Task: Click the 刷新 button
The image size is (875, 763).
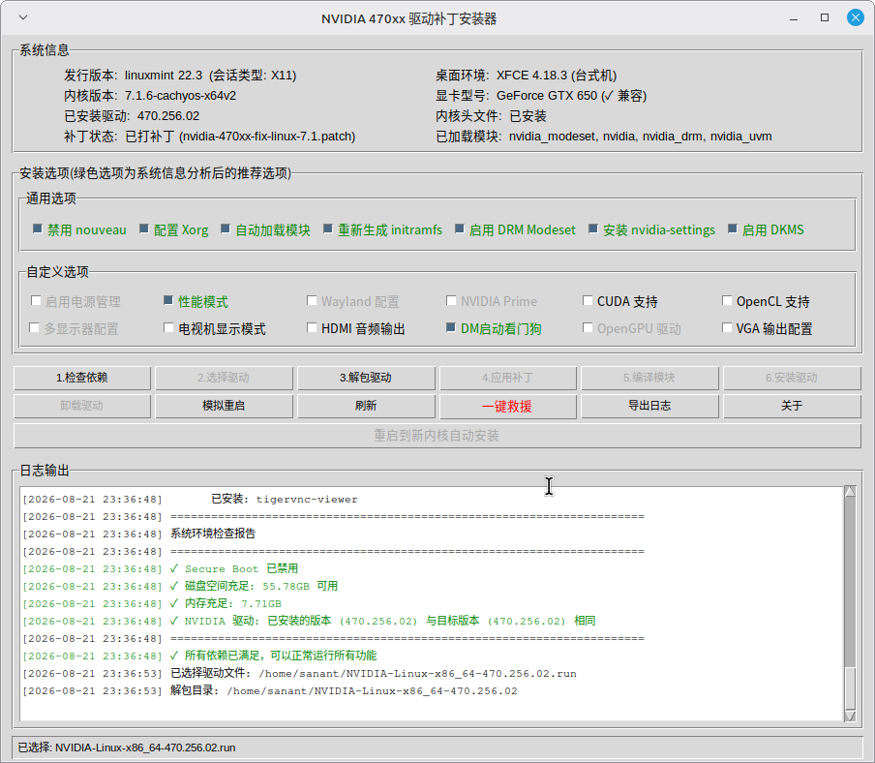Action: point(366,406)
